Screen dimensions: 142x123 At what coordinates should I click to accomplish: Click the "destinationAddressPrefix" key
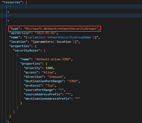point(47,99)
